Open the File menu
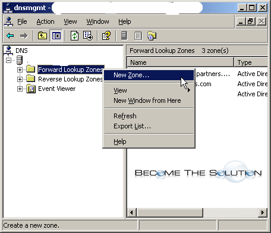 click(22, 21)
